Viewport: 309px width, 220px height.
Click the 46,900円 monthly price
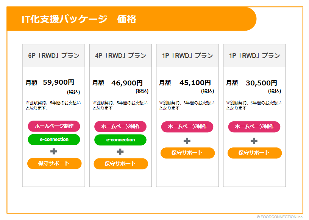(x=127, y=83)
